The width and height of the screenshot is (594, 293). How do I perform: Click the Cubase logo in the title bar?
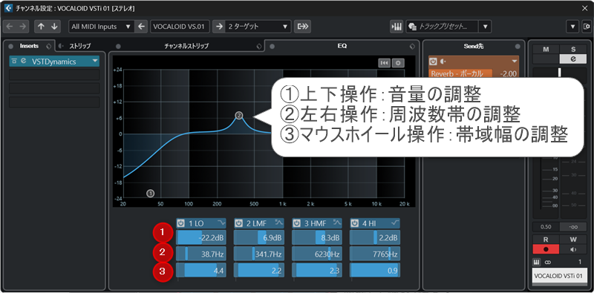(x=8, y=7)
